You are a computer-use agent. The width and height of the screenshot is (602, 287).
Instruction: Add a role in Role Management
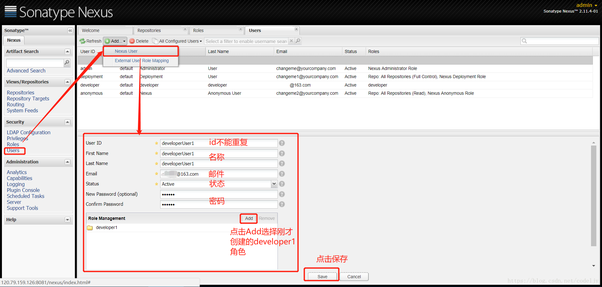click(249, 218)
